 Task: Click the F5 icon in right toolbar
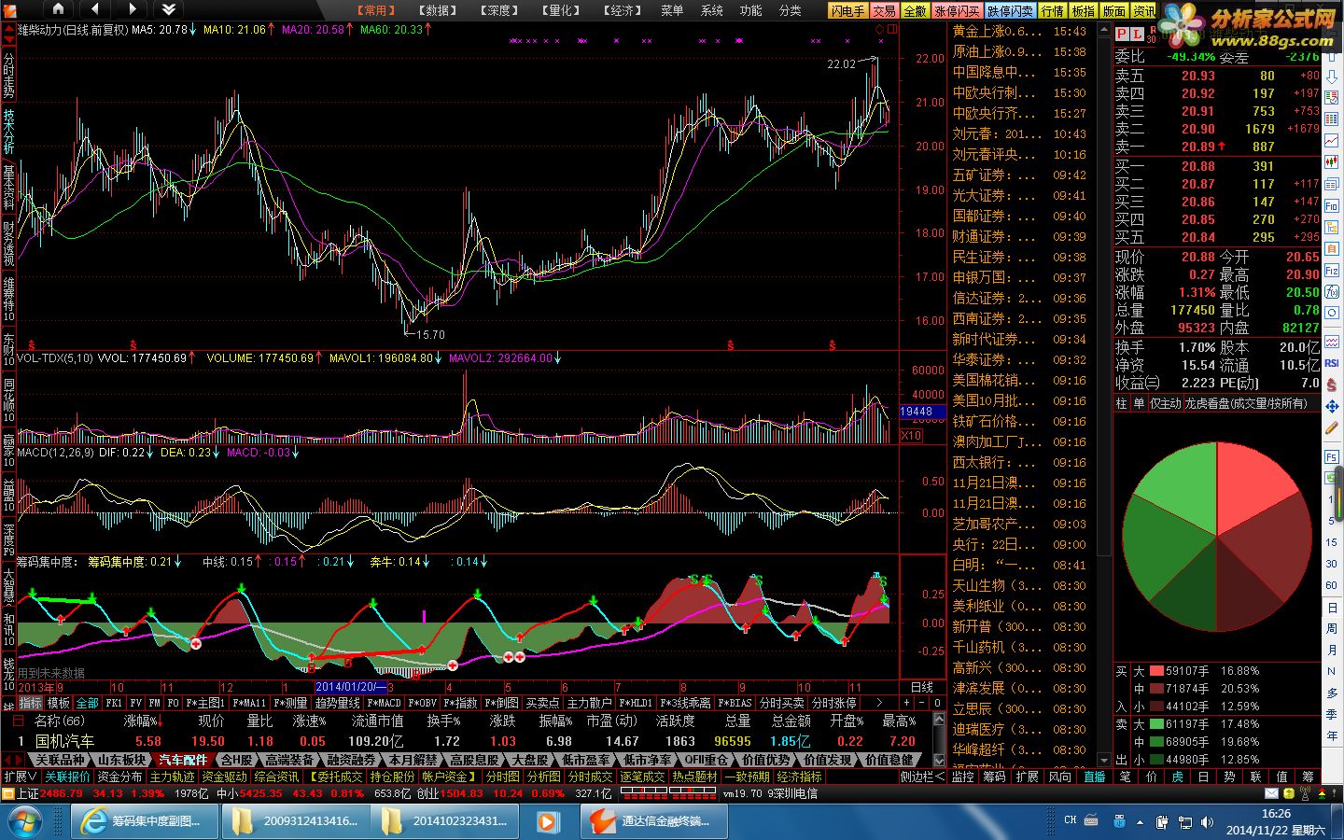(x=1332, y=456)
